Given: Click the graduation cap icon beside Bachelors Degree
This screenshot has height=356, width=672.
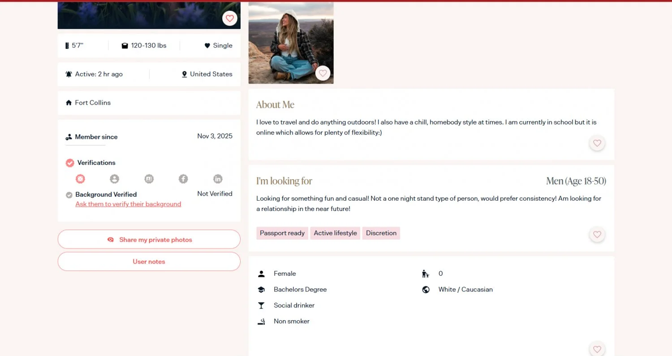Looking at the screenshot, I should point(261,290).
